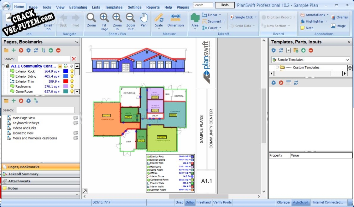
Task: Start an Area takeoff
Action: [195, 20]
